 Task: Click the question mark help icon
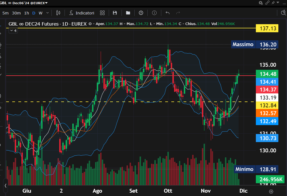click(x=141, y=13)
